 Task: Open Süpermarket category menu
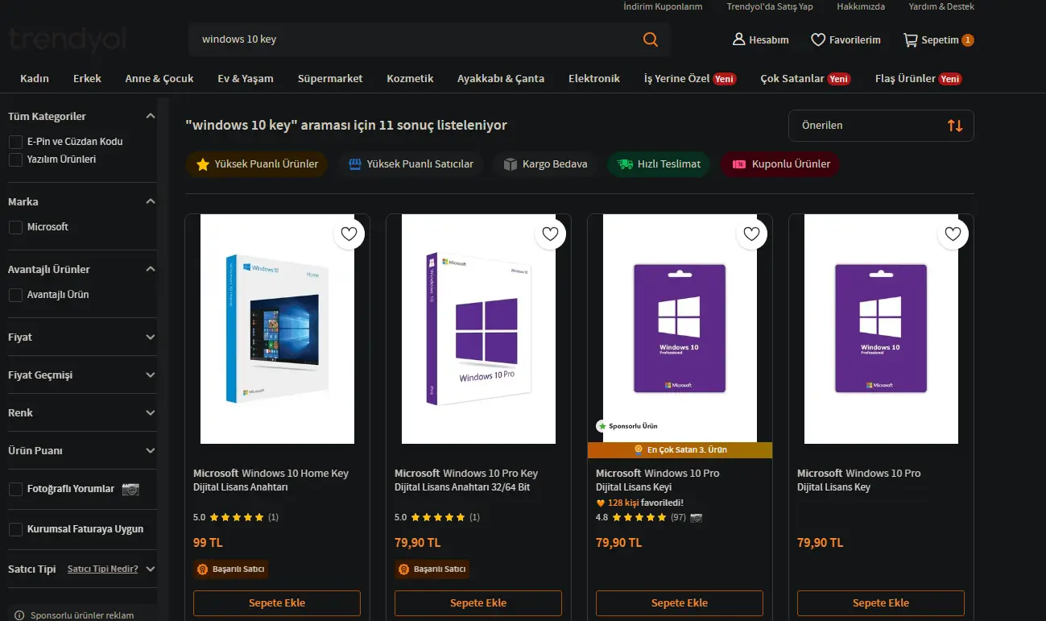click(x=330, y=78)
